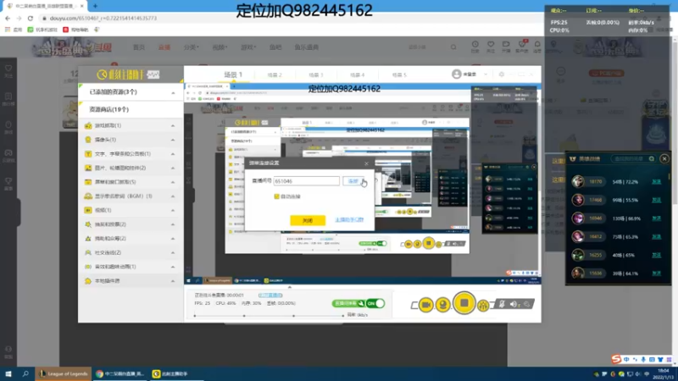Click the yellow 关闭 button in the dialog

[x=308, y=220]
